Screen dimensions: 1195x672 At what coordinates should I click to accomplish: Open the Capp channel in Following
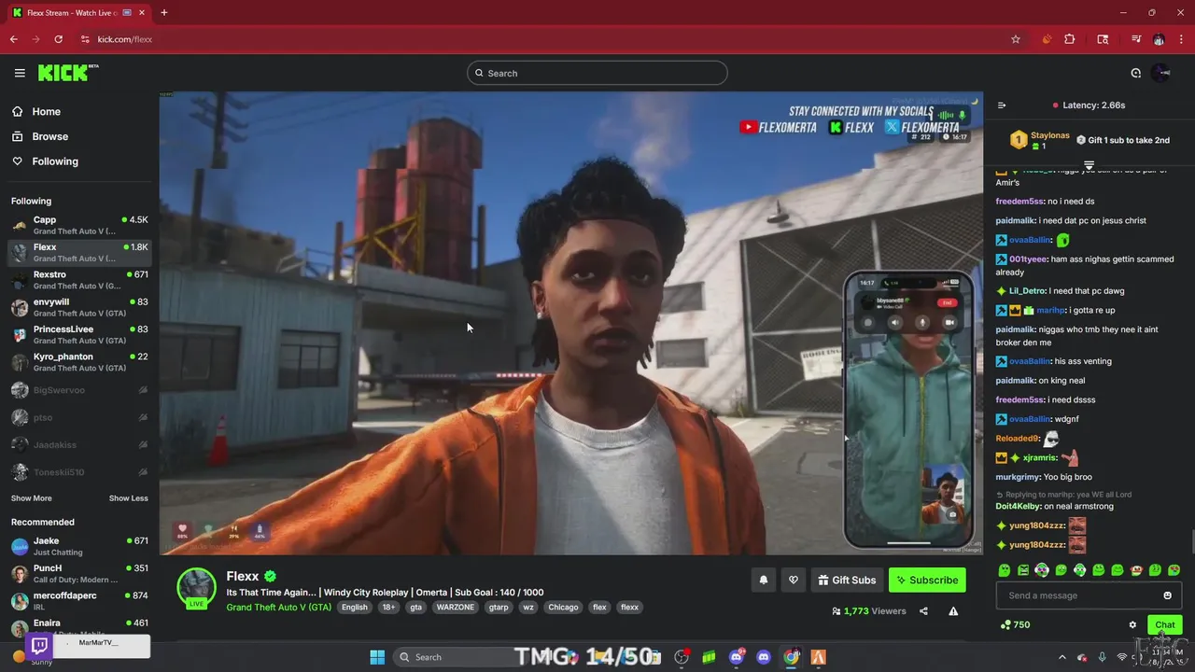[x=79, y=225]
